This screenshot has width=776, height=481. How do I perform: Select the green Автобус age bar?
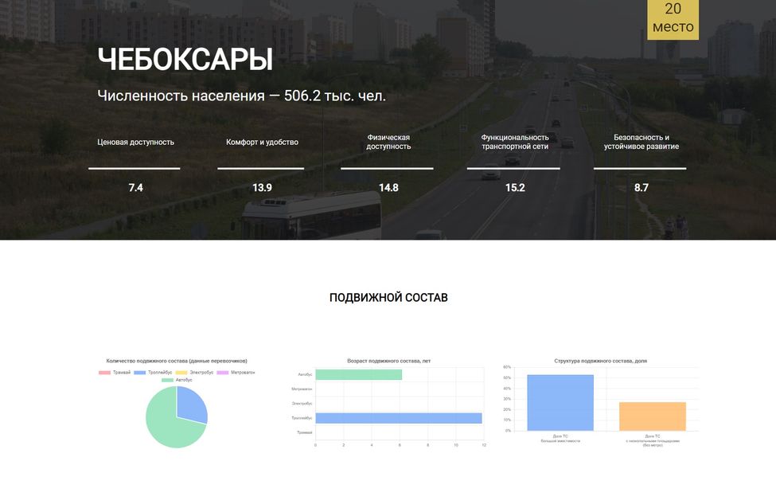tap(358, 374)
